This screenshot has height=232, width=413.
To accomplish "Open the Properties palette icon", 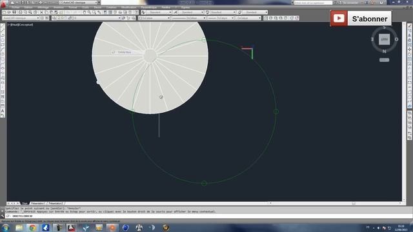I will point(105,12).
